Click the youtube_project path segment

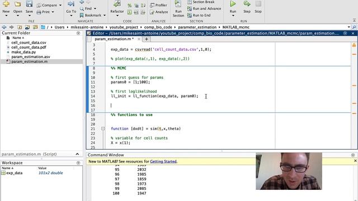124,27
